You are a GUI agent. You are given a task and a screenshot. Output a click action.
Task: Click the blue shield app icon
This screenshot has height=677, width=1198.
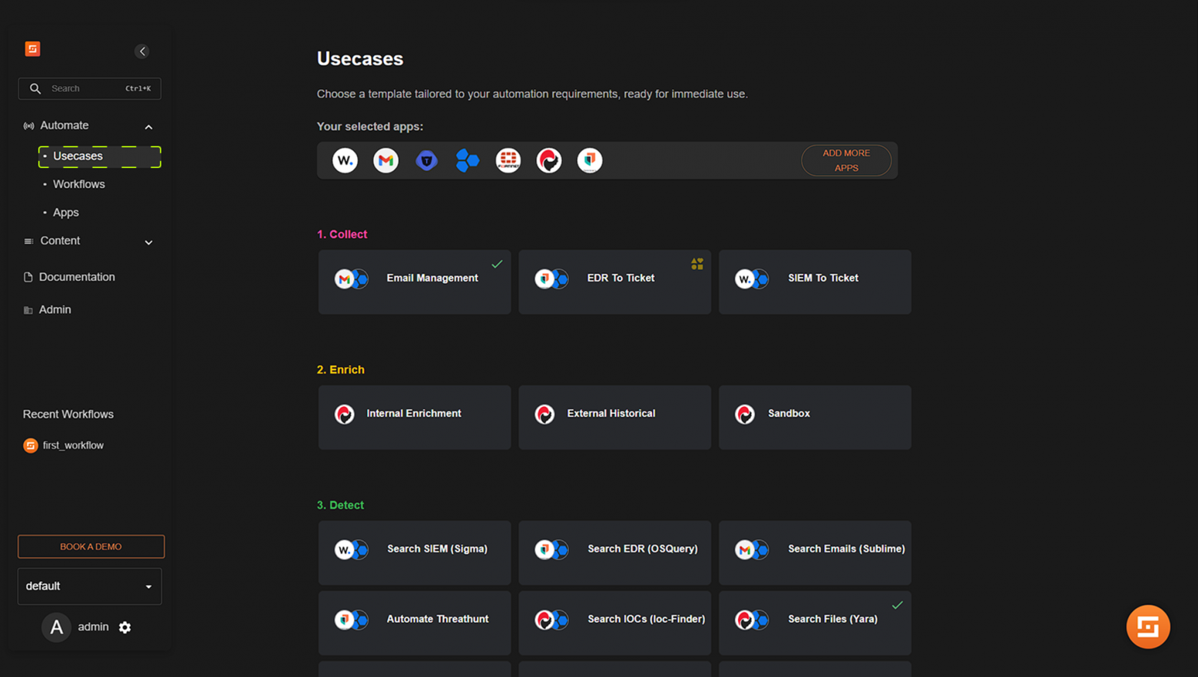tap(426, 160)
